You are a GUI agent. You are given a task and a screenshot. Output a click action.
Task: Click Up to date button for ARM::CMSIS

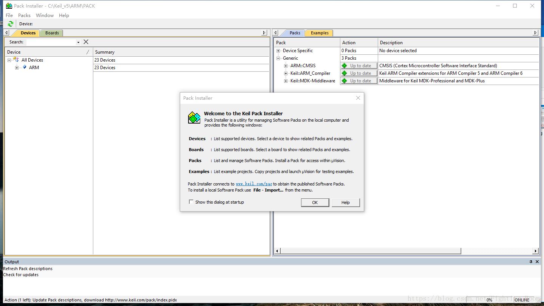(359, 66)
